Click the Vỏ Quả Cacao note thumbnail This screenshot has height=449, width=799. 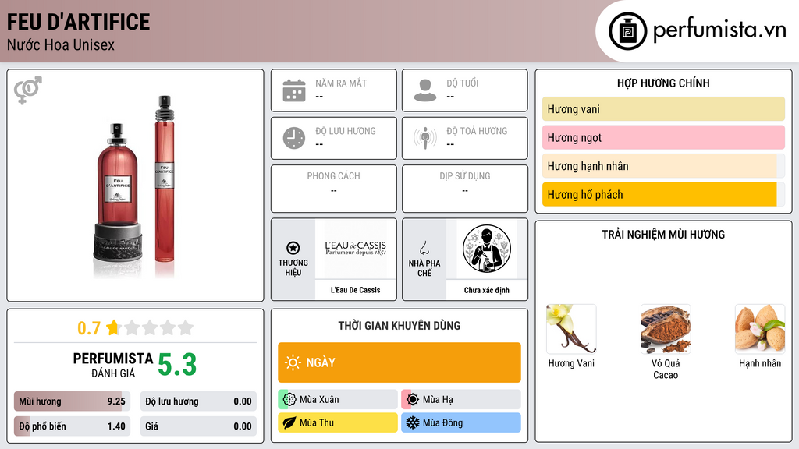click(x=666, y=329)
